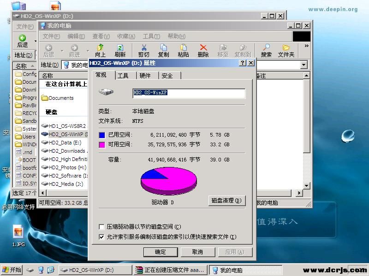The image size is (369, 276).
Task: Open 搜索 (Search) from the toolbar
Action: (x=266, y=48)
